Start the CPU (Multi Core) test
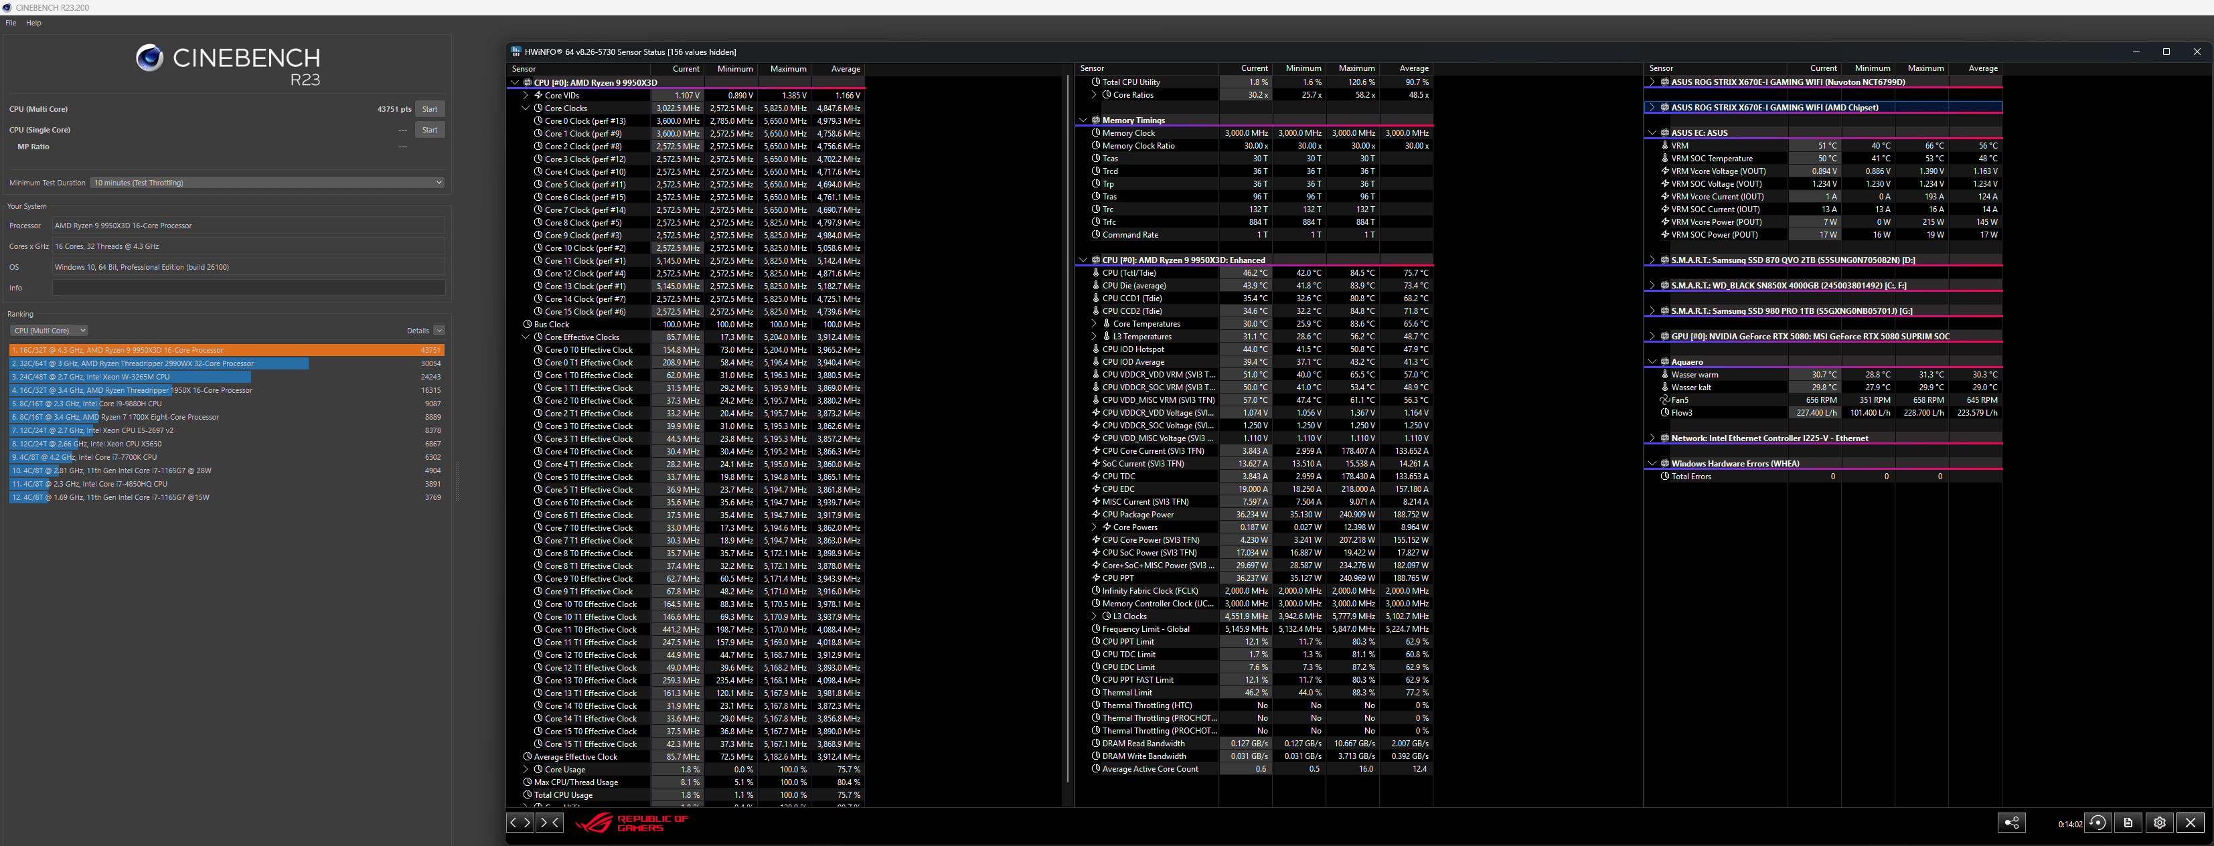 tap(430, 109)
